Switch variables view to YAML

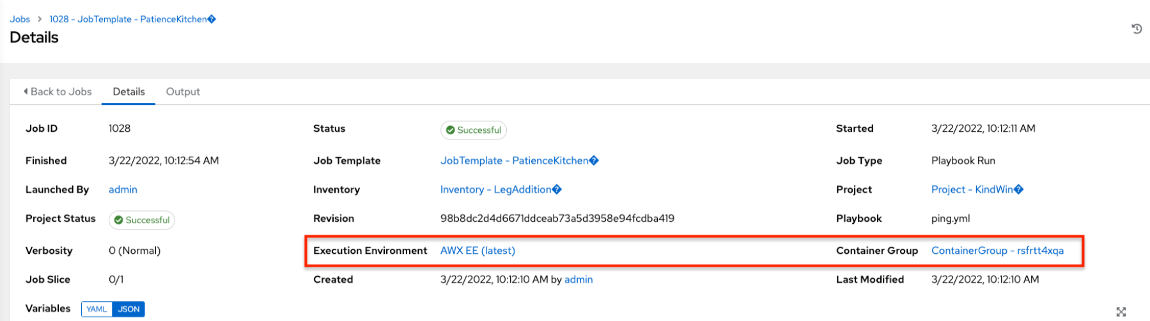point(97,309)
